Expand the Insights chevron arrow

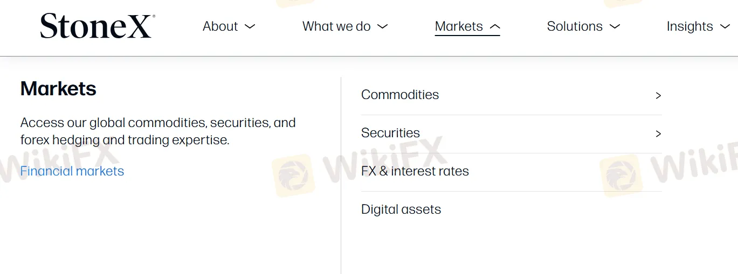pos(725,26)
